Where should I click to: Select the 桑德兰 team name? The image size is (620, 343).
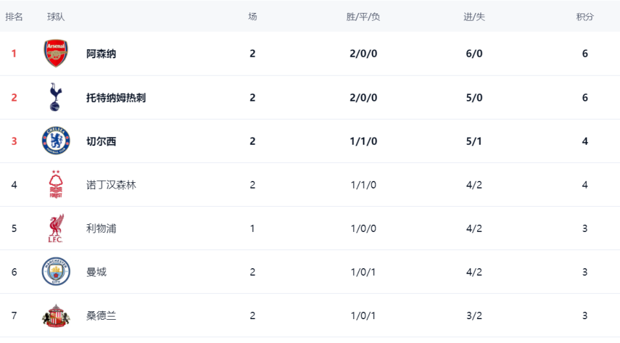point(101,316)
